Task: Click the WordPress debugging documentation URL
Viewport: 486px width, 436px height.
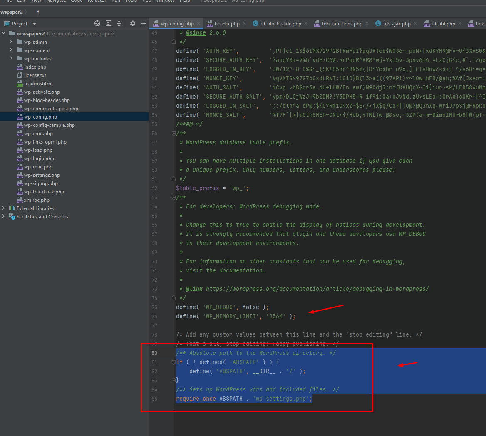Action: pos(317,289)
